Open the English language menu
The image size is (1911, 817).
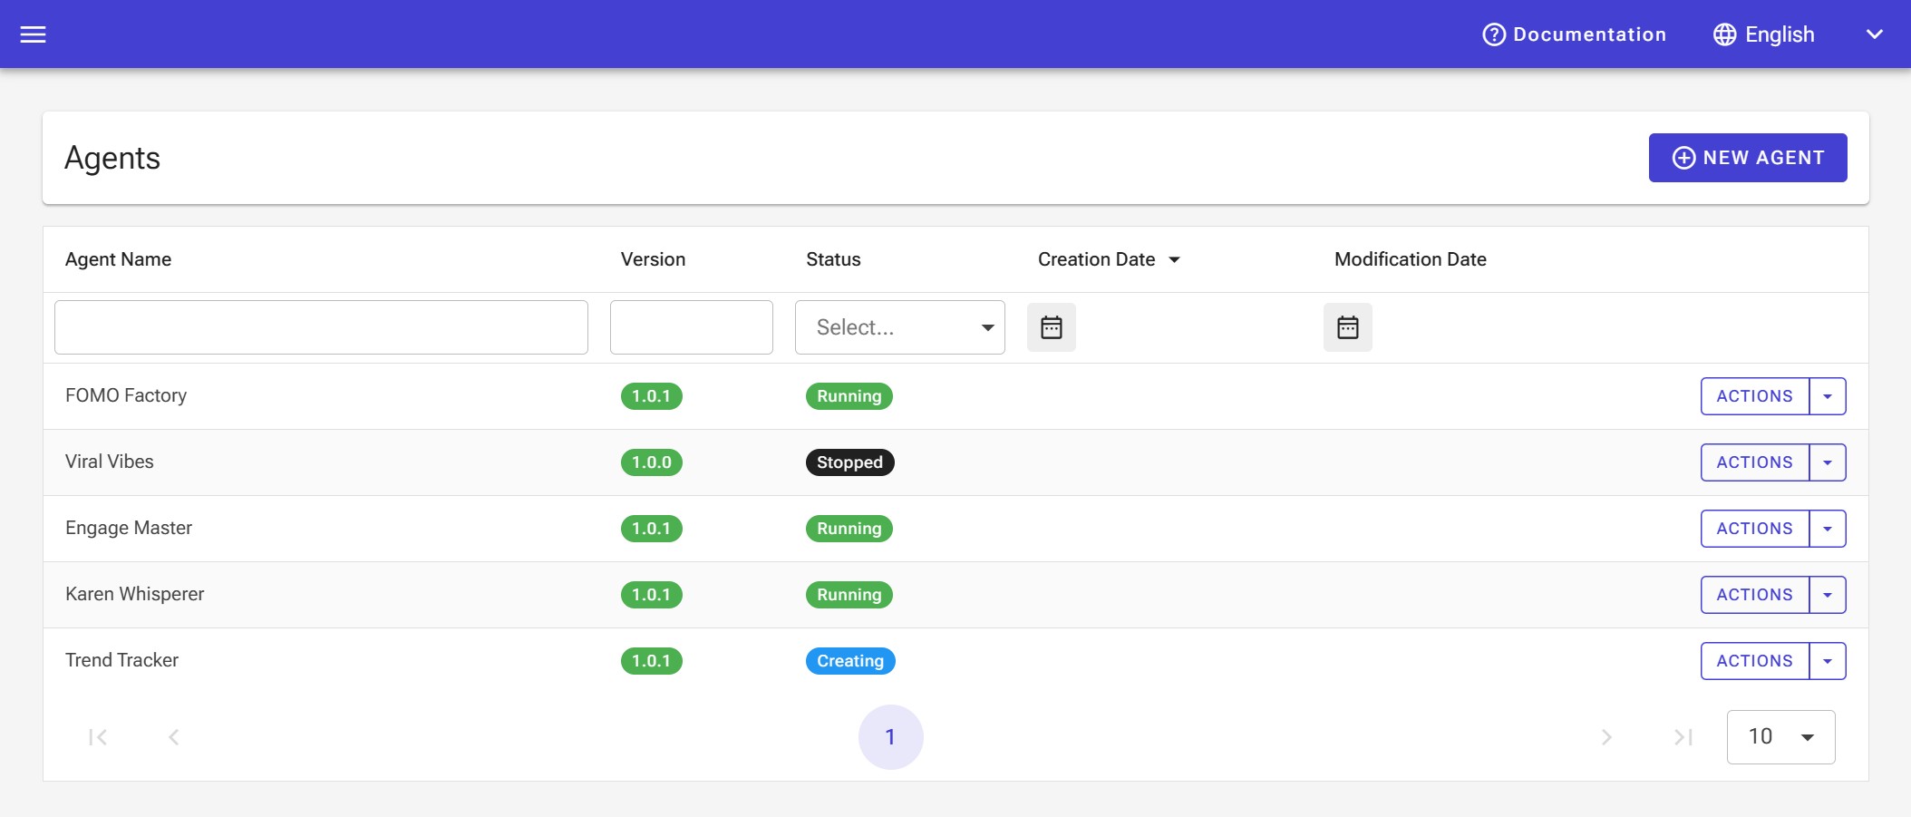1777,34
